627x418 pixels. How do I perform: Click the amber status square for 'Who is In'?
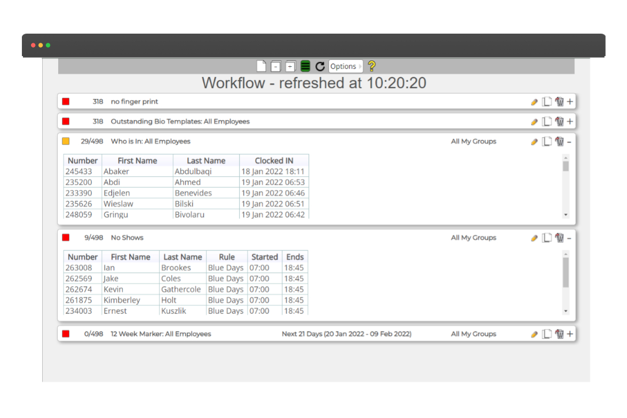tap(66, 141)
